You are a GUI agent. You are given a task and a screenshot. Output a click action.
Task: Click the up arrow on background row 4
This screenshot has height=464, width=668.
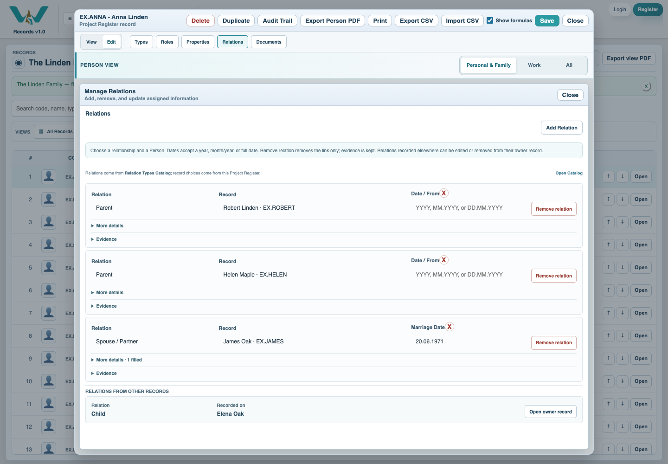tap(609, 245)
